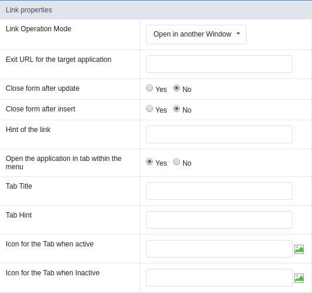Select Yes for Close form after insert
Viewport: 312px width, 293px height.
[x=150, y=108]
